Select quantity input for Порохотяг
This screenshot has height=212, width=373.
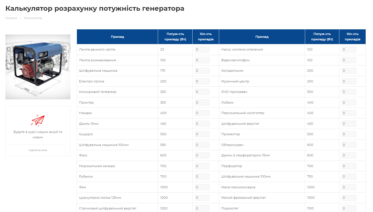[349, 208]
